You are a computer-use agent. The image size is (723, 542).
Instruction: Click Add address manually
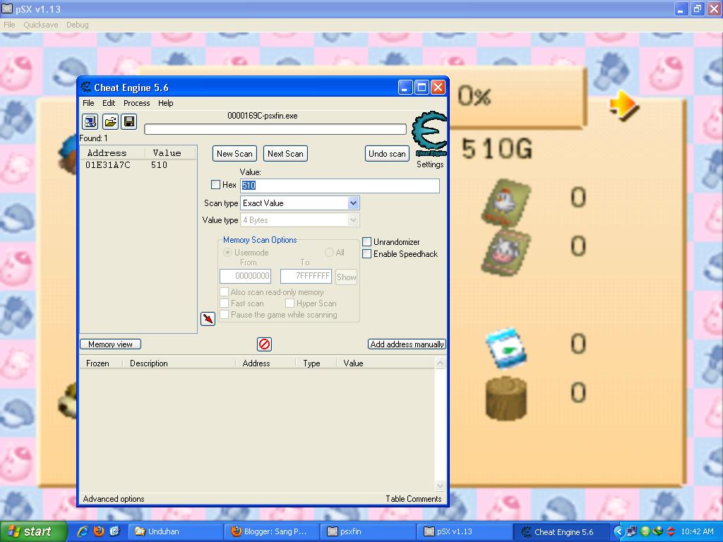point(407,344)
